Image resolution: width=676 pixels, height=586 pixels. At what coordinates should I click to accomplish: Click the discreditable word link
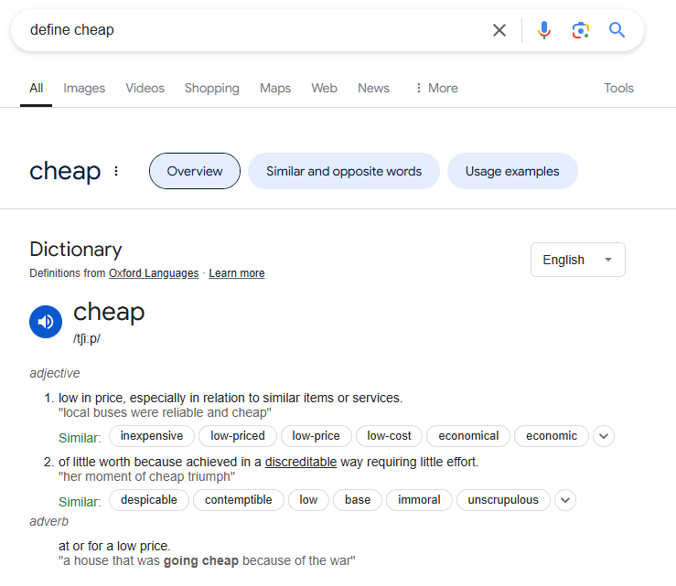tap(300, 462)
